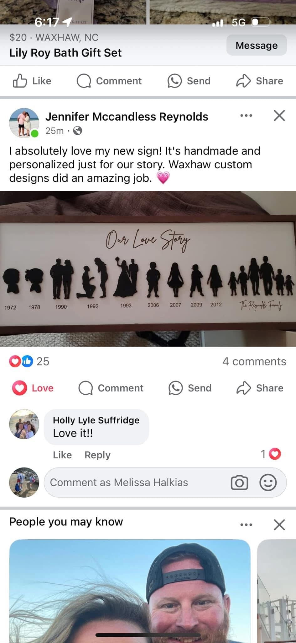
Task: Open the Our Love Story sign photo
Action: pos(148,268)
